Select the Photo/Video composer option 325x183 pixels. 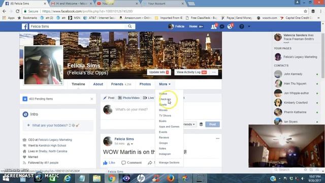[x=128, y=98]
